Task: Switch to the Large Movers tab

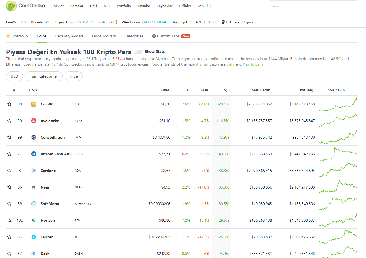Action: point(104,36)
